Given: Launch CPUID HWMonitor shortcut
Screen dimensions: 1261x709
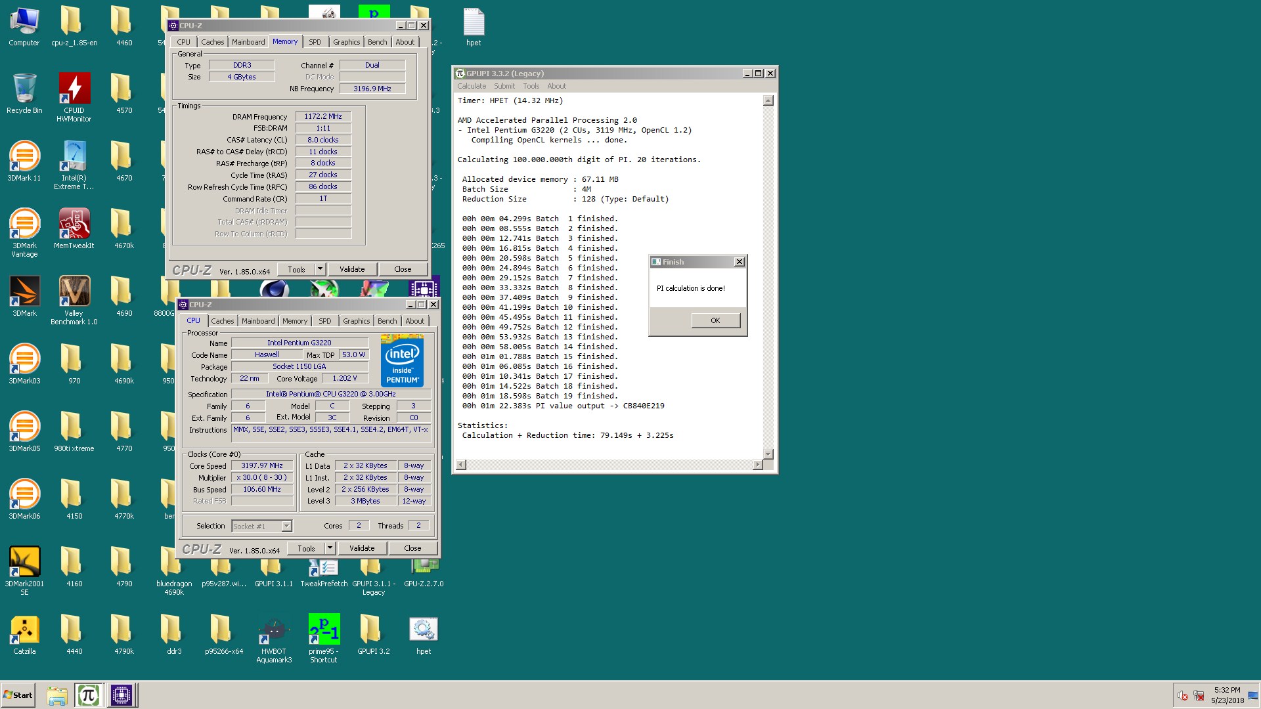Looking at the screenshot, I should coord(74,97).
